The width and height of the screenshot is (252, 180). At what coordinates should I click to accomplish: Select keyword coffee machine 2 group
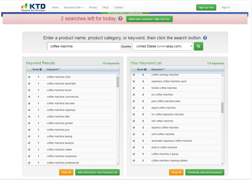(x=165, y=154)
